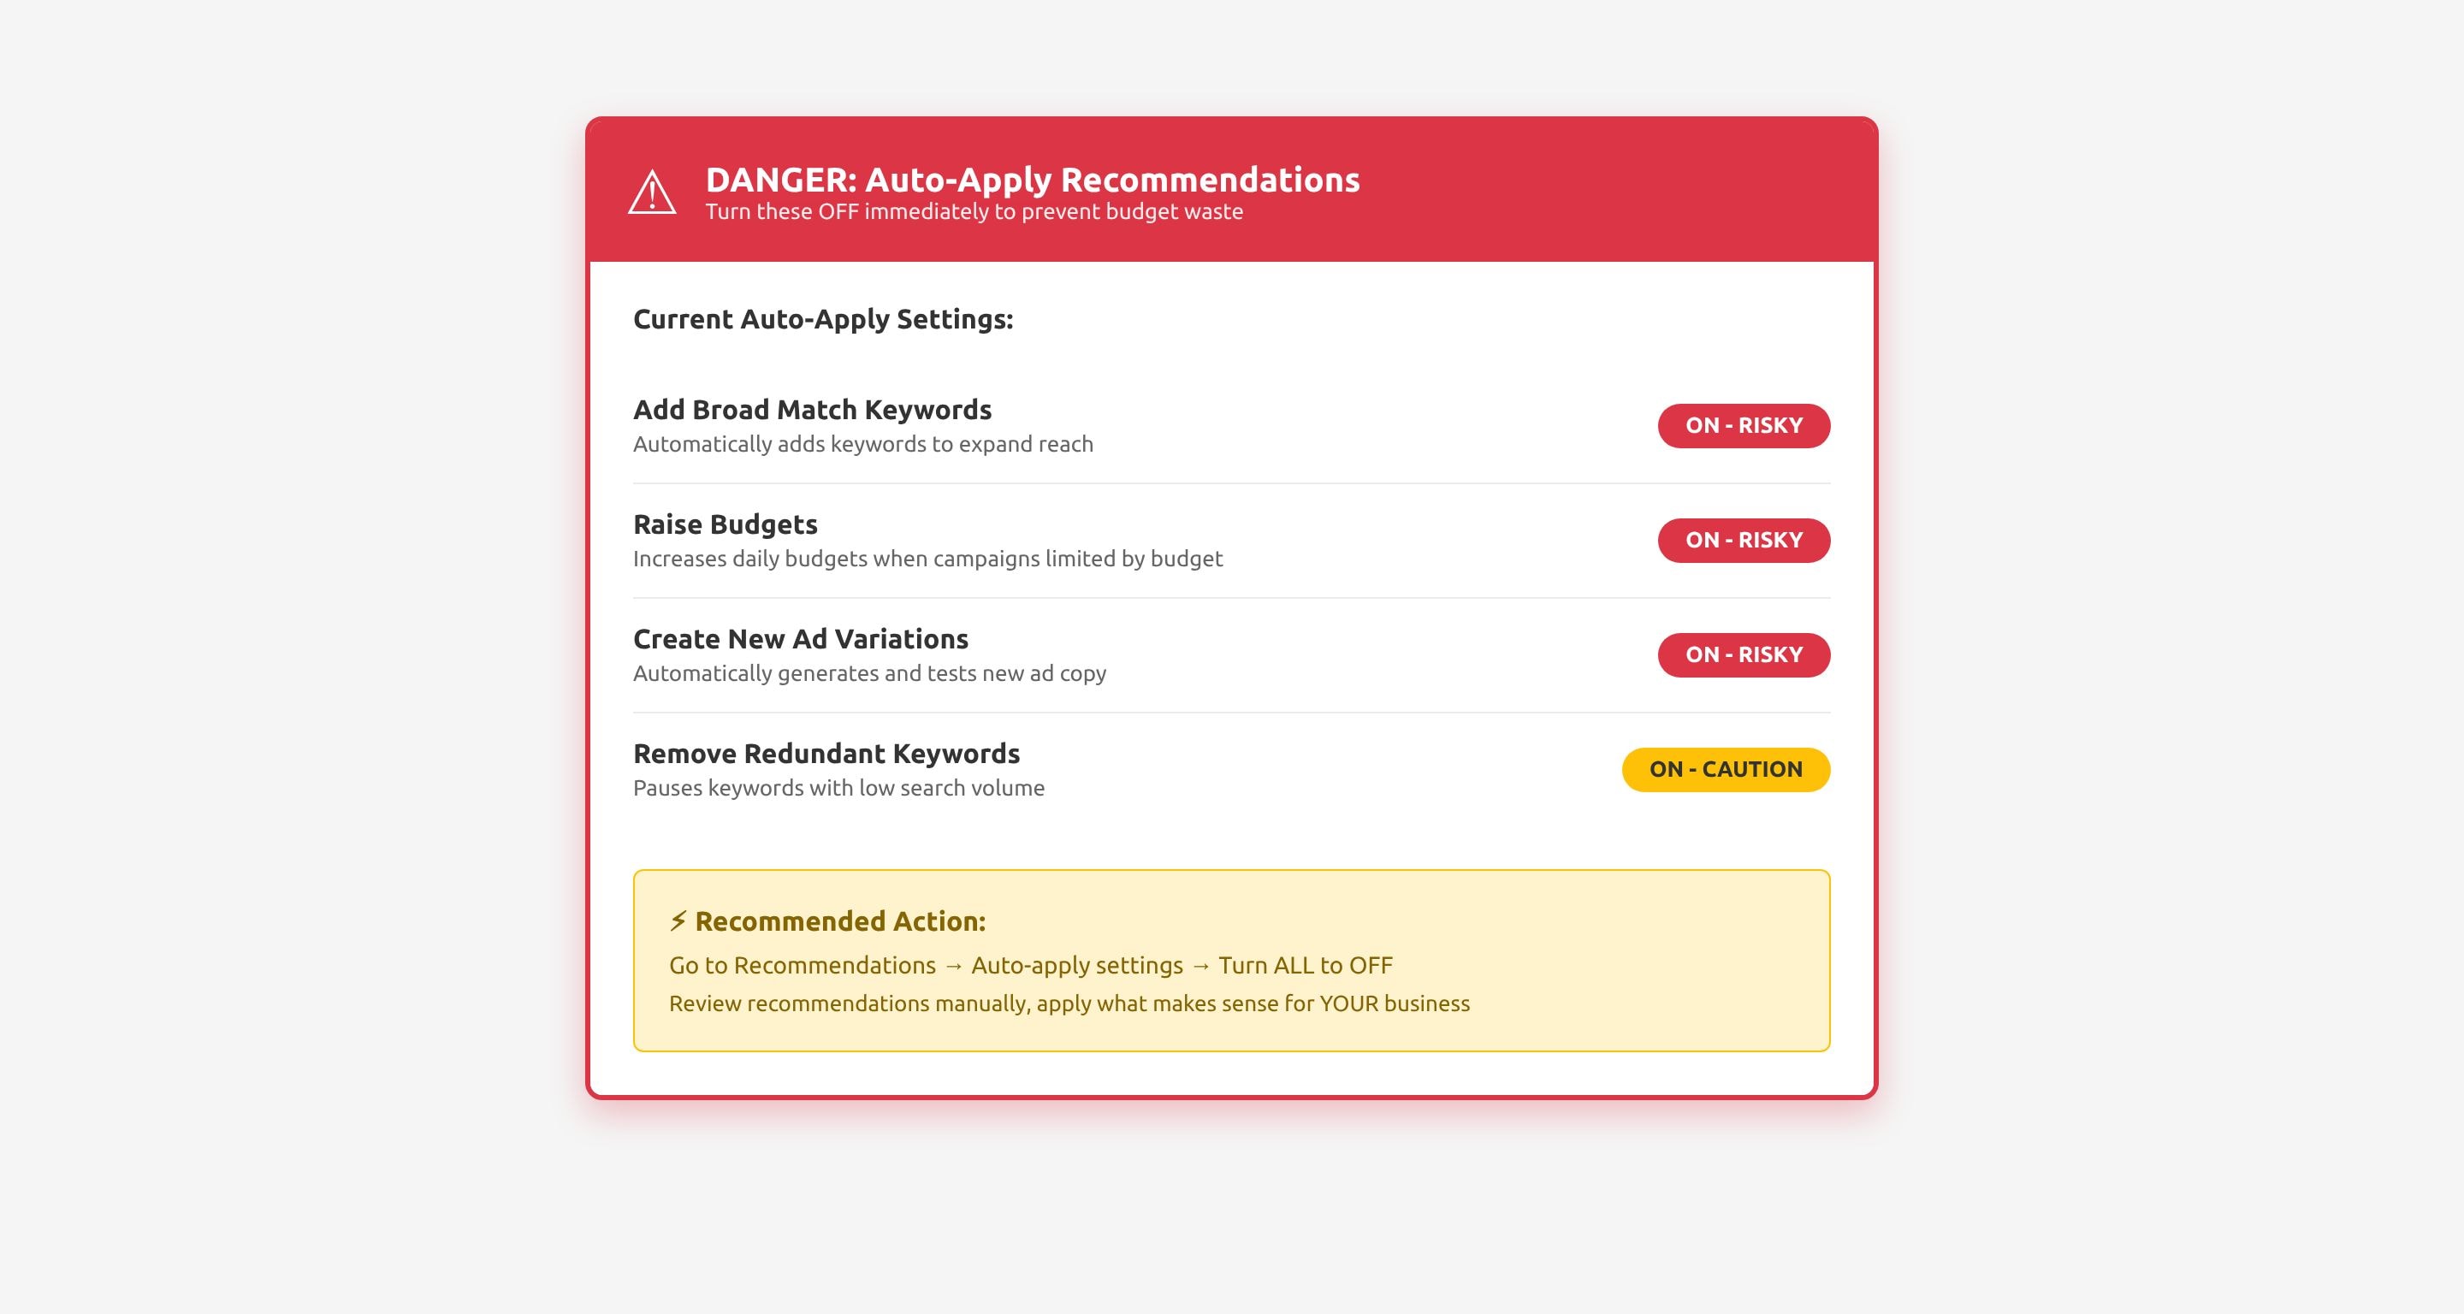The width and height of the screenshot is (2464, 1314).
Task: Expand the Recommended Action box
Action: (x=1232, y=959)
